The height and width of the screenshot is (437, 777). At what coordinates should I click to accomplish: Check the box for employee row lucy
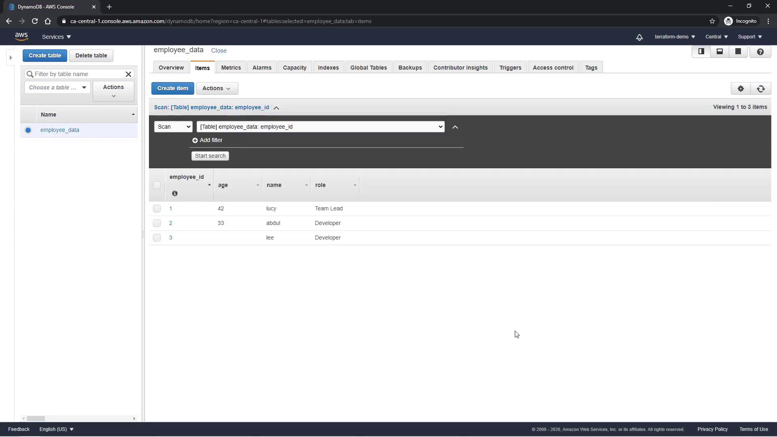click(x=157, y=209)
